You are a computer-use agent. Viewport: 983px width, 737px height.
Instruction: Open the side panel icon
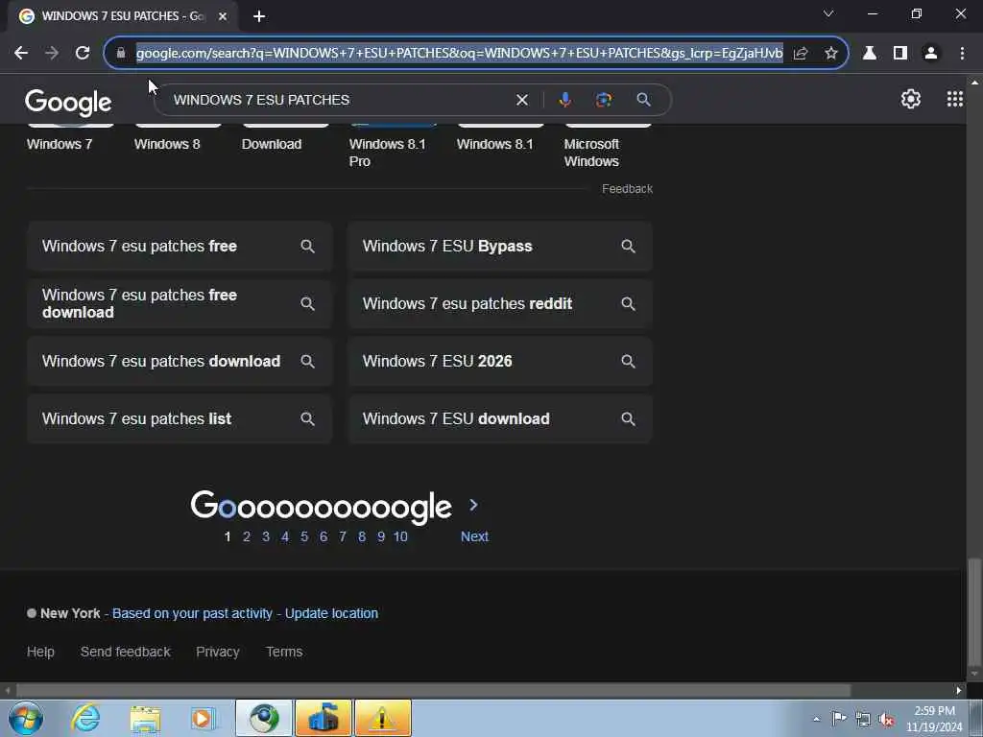tap(900, 53)
